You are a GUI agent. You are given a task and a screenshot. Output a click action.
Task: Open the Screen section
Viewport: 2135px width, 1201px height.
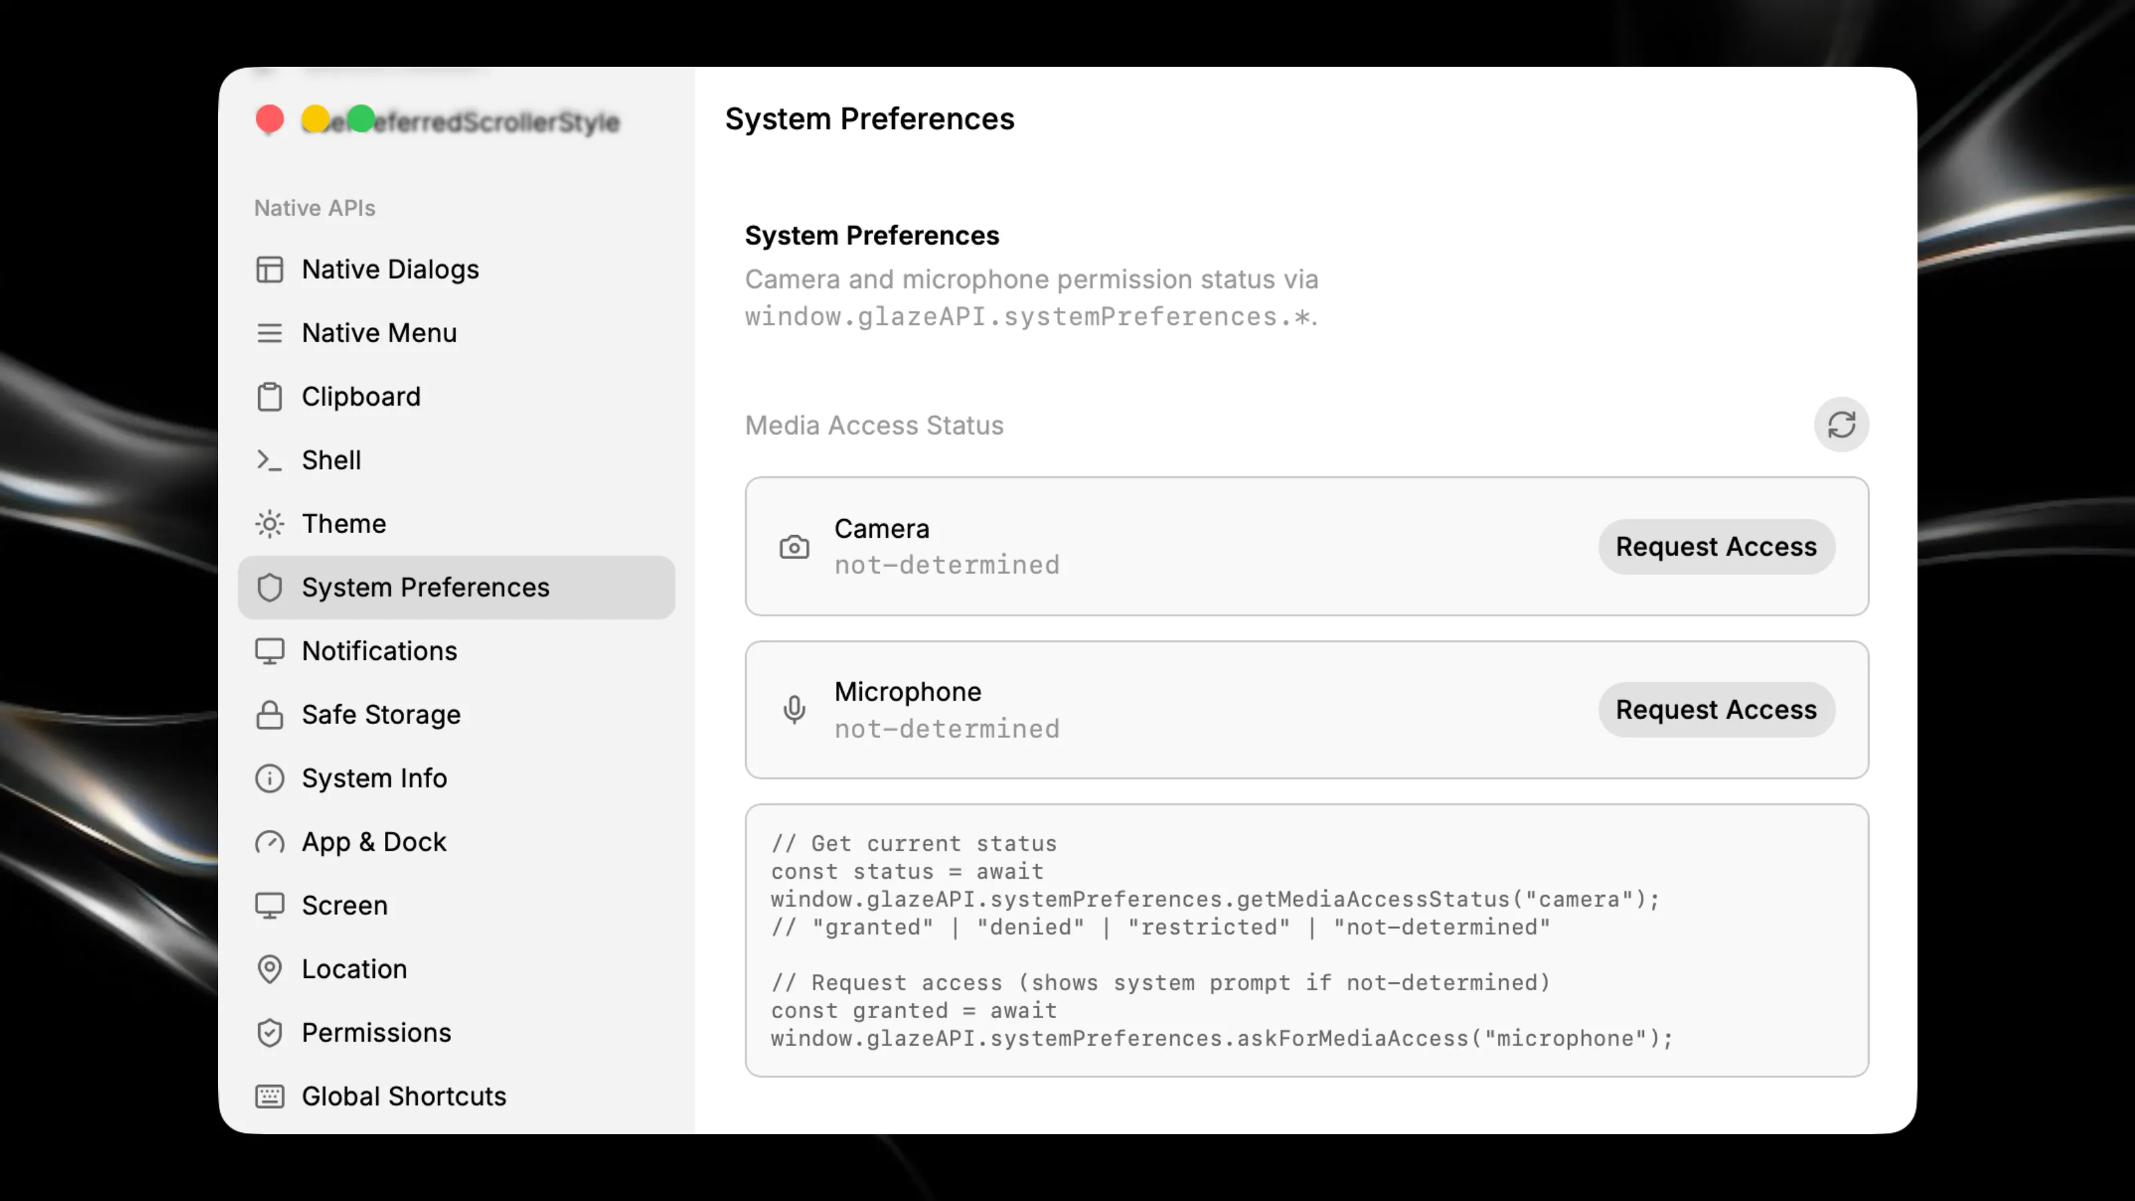click(456, 905)
